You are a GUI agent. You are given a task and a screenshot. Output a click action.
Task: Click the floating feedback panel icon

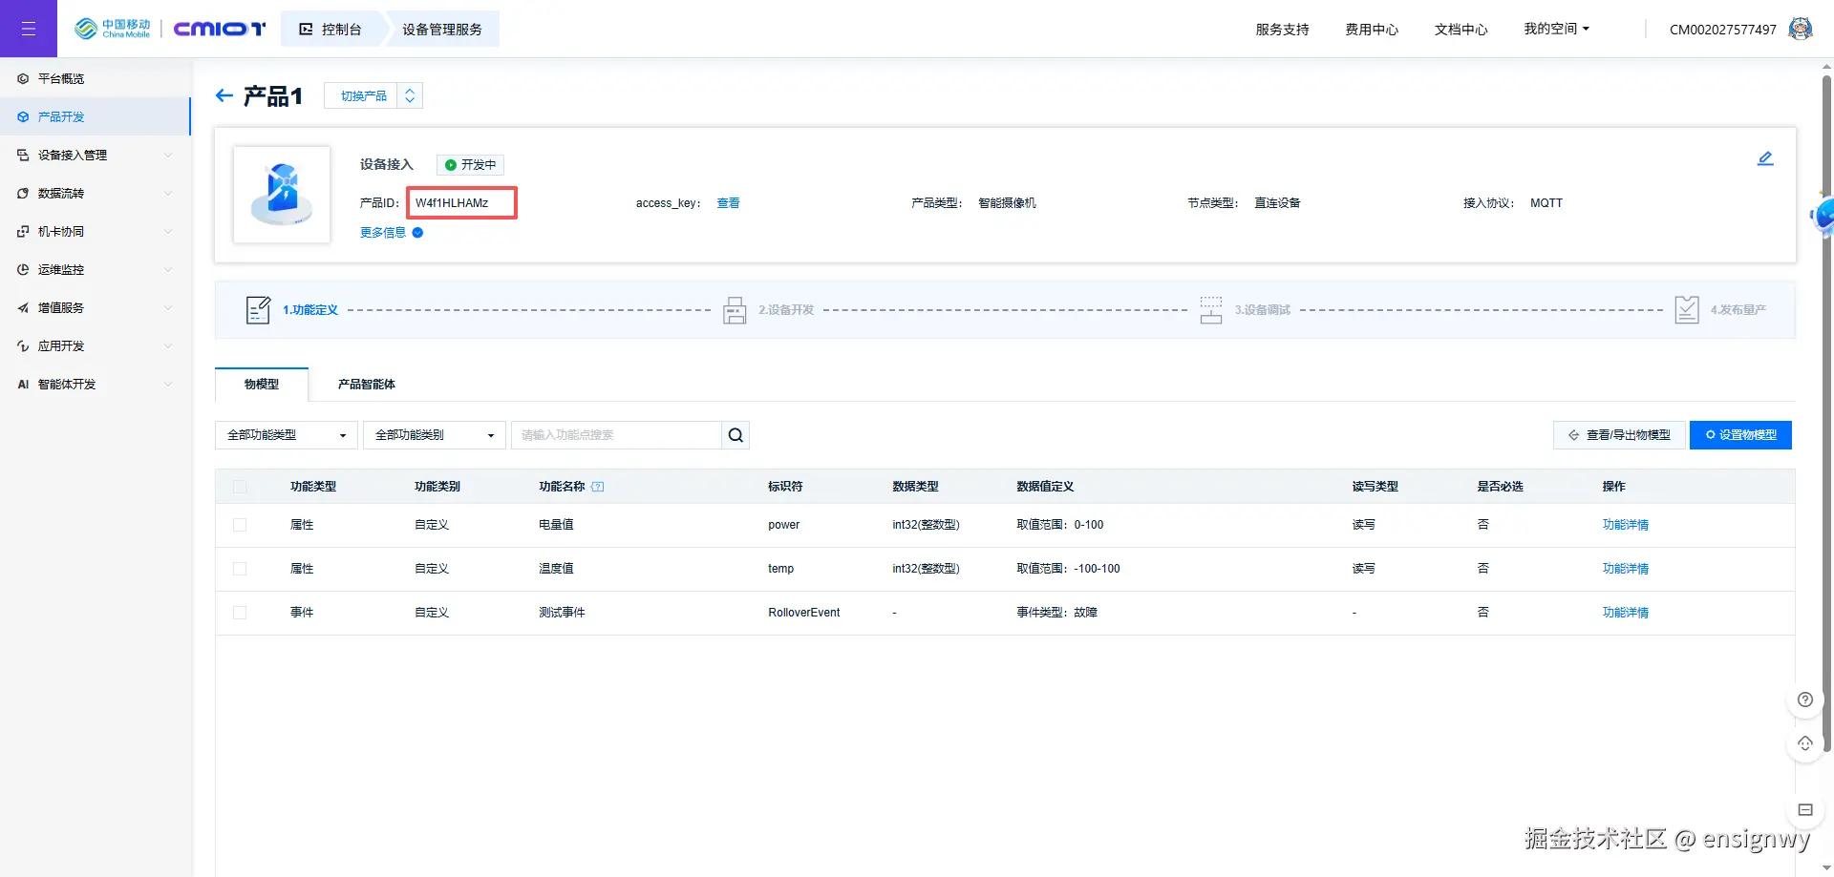point(1805,810)
